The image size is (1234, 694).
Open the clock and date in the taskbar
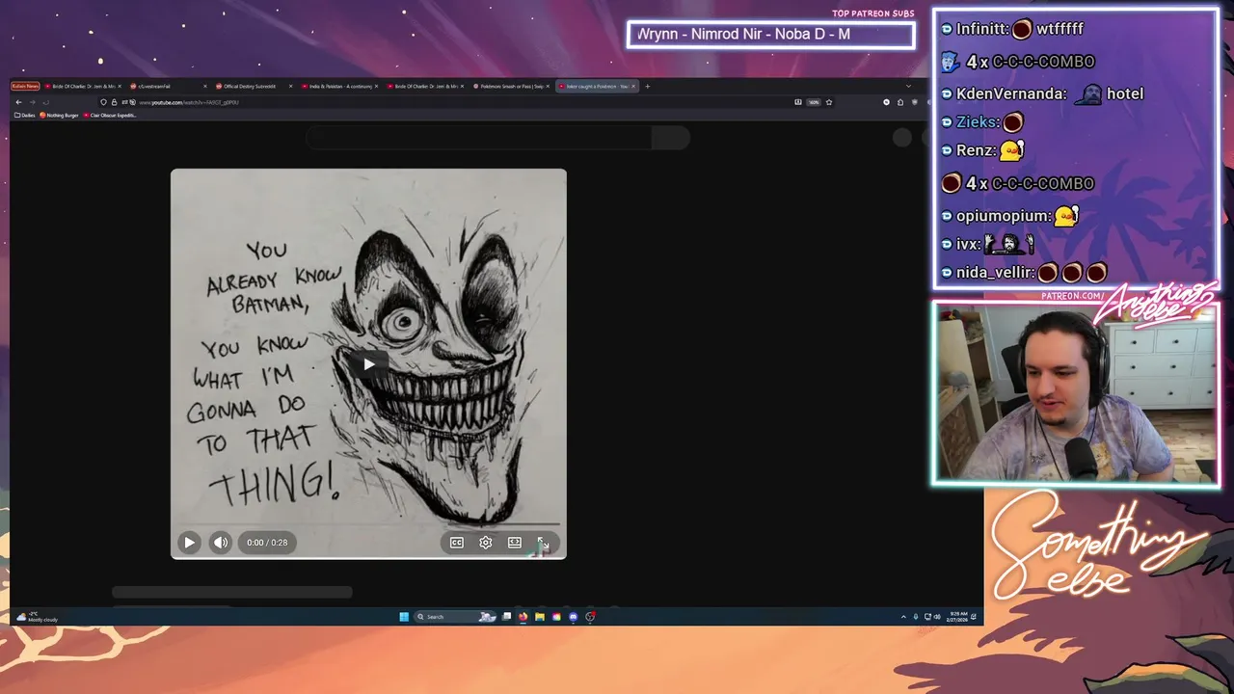958,617
